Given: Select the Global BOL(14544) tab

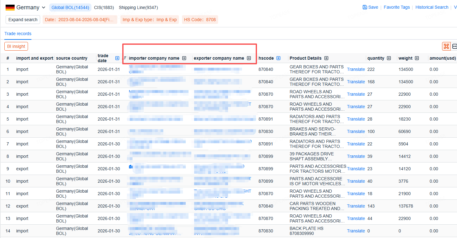Looking at the screenshot, I should click(70, 7).
